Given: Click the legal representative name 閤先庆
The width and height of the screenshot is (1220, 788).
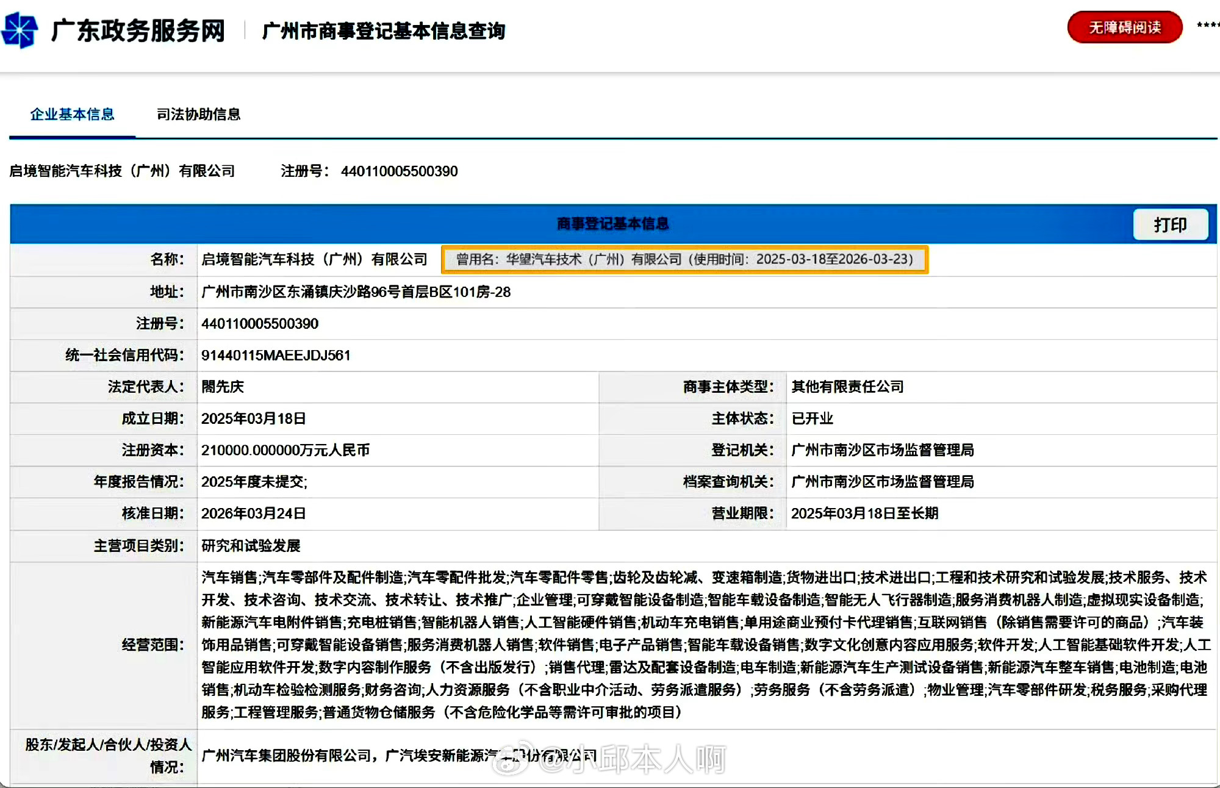Looking at the screenshot, I should [x=223, y=387].
